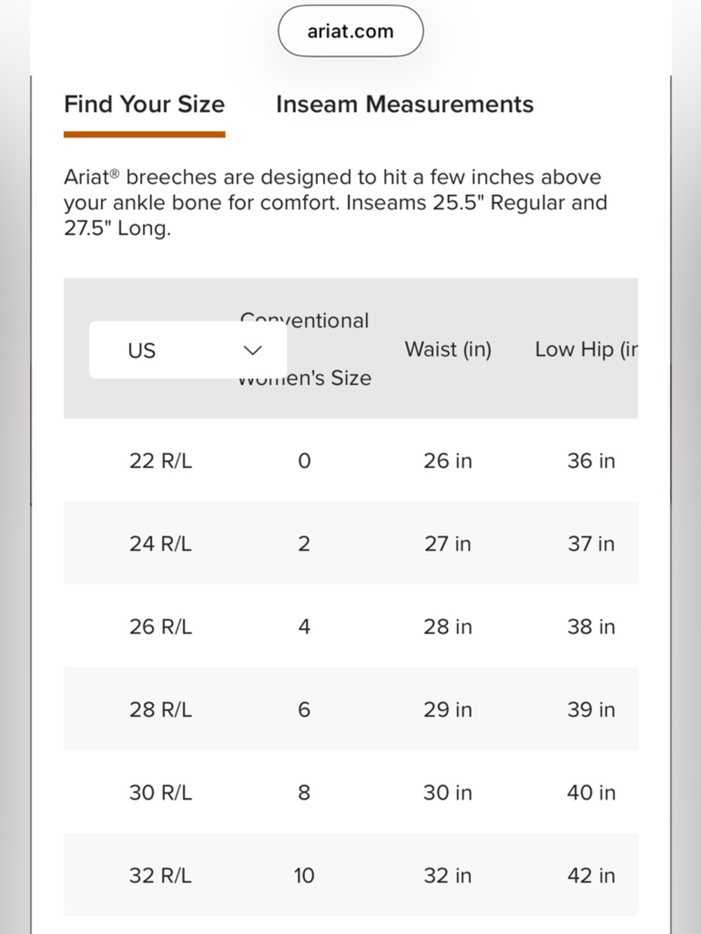Image resolution: width=701 pixels, height=934 pixels.
Task: Click the Waist (in) column header
Action: [x=448, y=349]
